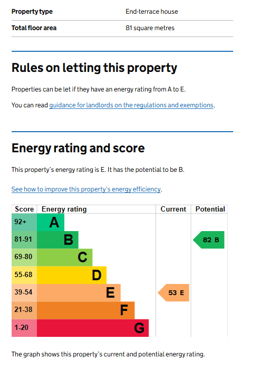The height and width of the screenshot is (367, 269).
Task: Click the potential 82 B arrow marker
Action: point(208,240)
